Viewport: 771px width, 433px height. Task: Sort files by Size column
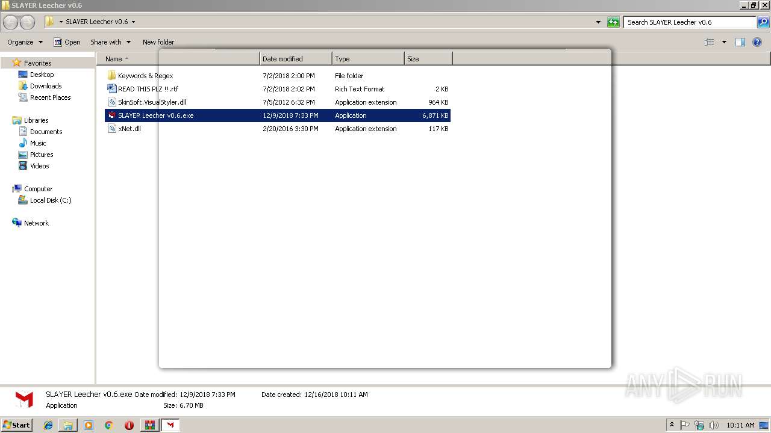click(428, 59)
